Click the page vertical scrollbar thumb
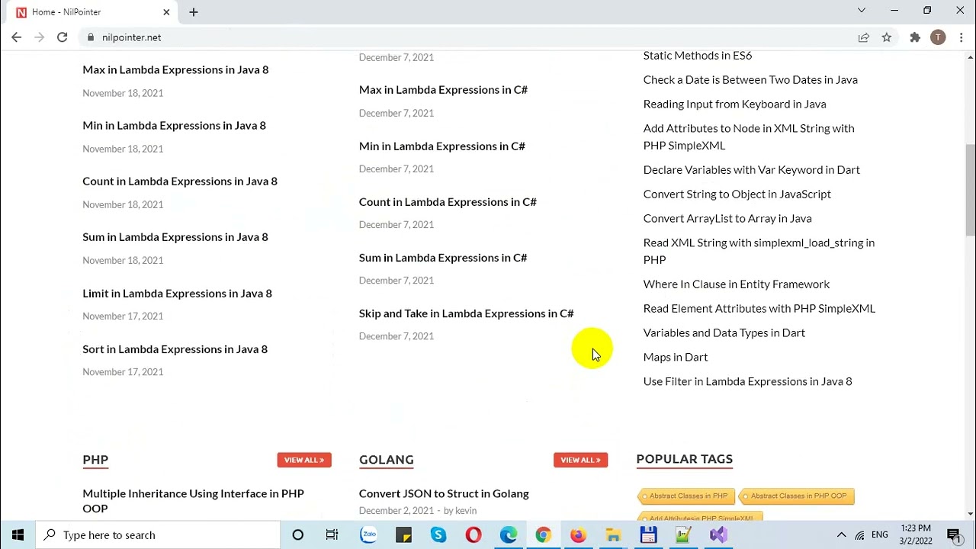 970,191
